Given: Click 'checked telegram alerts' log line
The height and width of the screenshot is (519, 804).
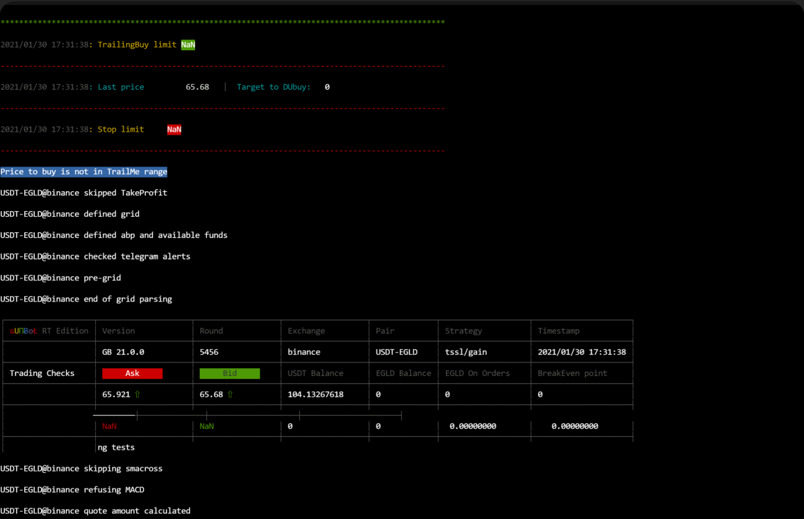Looking at the screenshot, I should click(96, 256).
